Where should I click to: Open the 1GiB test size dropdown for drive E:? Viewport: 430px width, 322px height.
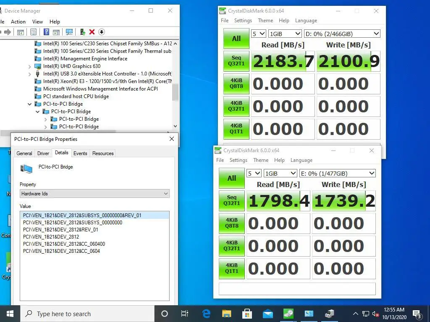[280, 174]
